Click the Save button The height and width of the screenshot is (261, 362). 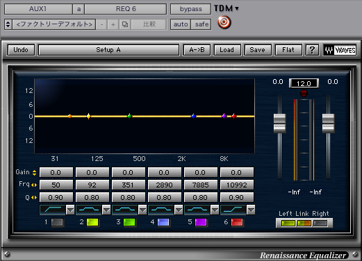[258, 50]
